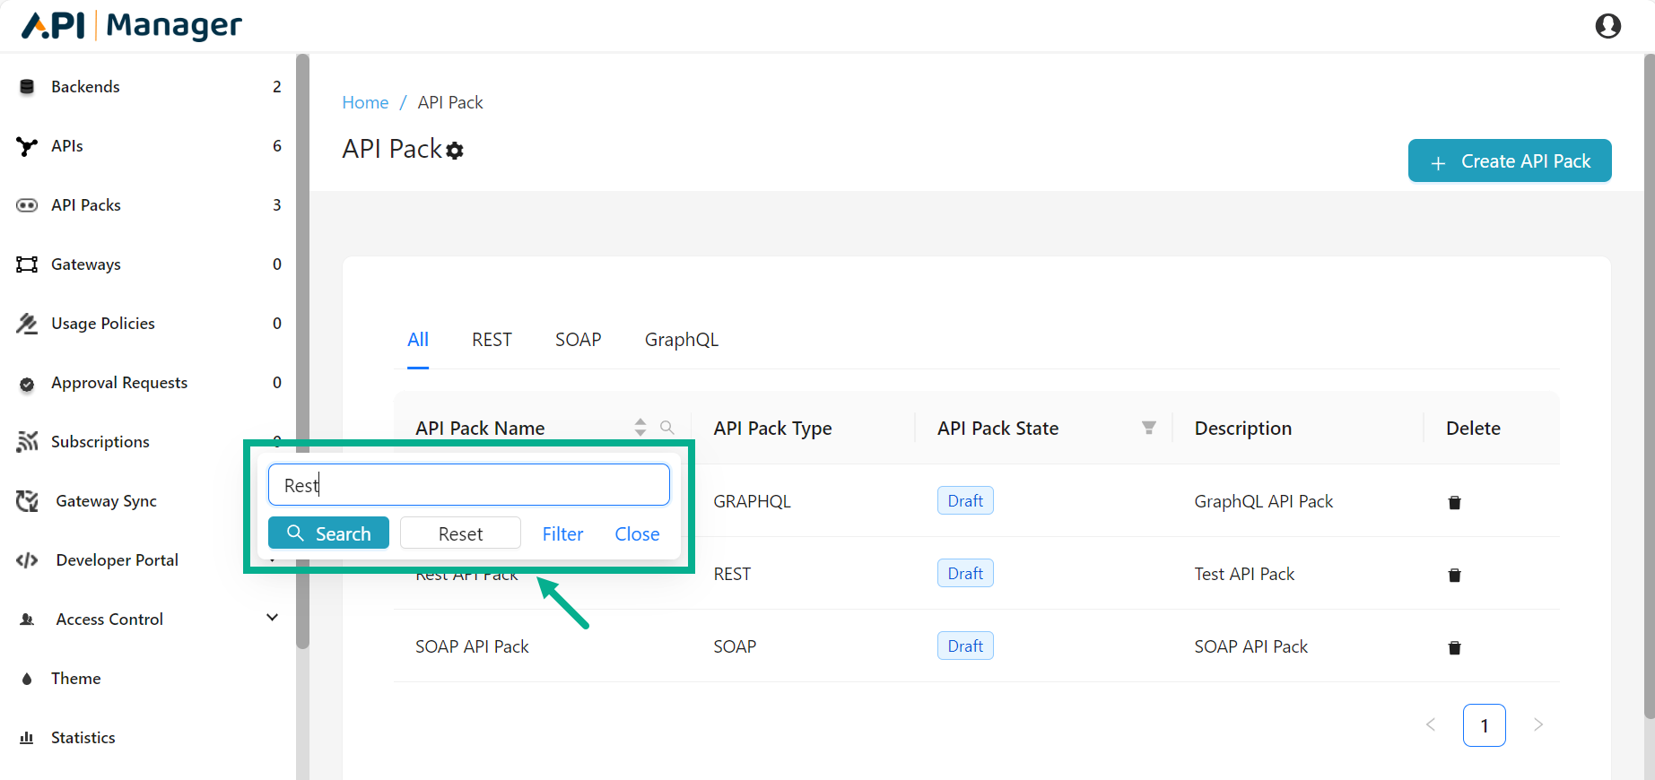This screenshot has width=1655, height=780.
Task: Open Gateways in the sidebar
Action: [86, 264]
